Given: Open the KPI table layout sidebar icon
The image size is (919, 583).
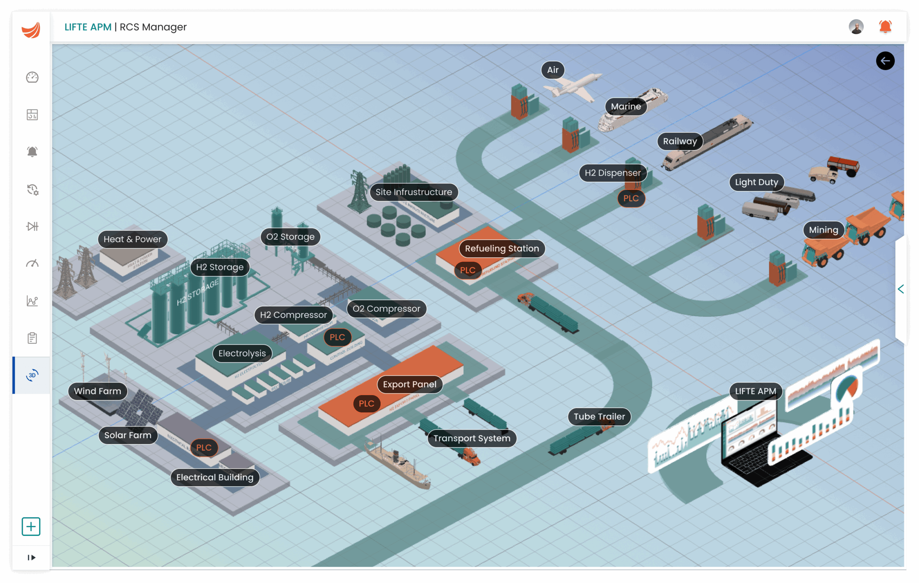Looking at the screenshot, I should 32,115.
